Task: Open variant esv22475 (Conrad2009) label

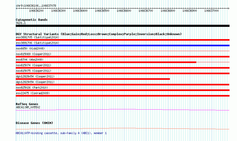Action: click(33, 93)
